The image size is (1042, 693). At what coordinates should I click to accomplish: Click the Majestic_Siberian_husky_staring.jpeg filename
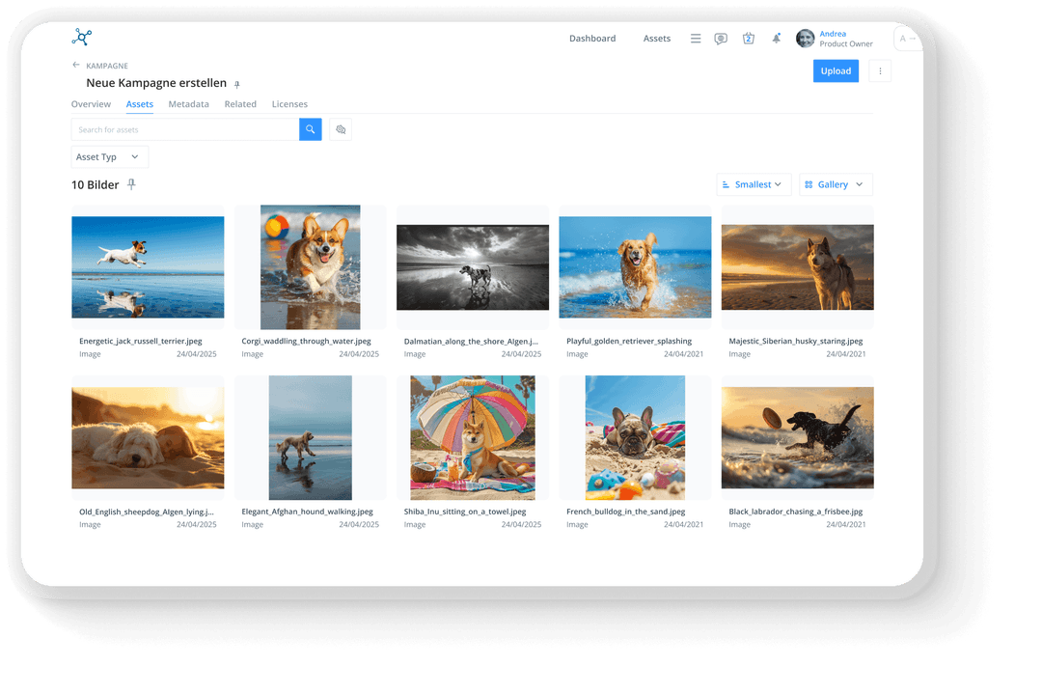795,341
